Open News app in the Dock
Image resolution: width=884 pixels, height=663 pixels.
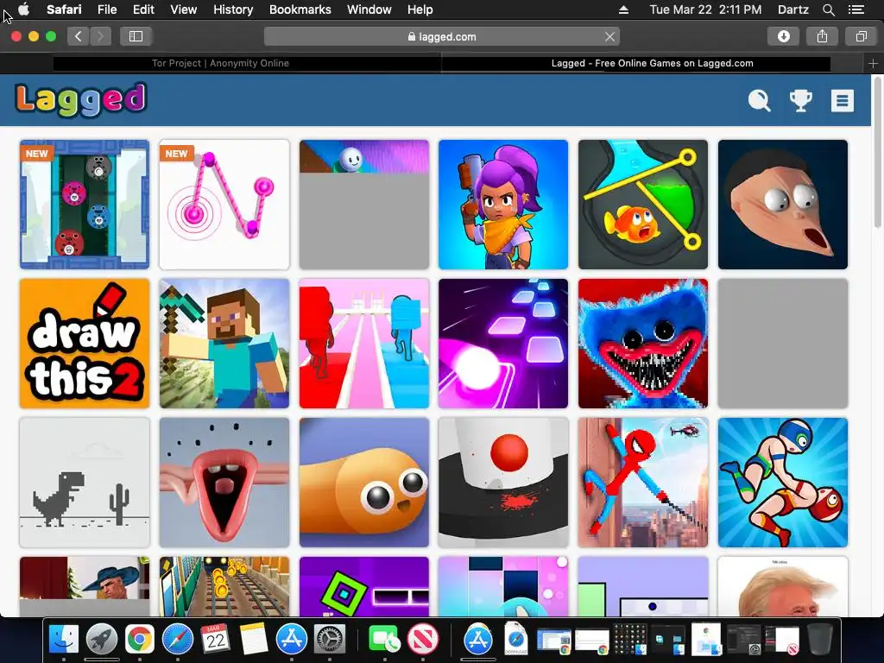[x=423, y=640]
